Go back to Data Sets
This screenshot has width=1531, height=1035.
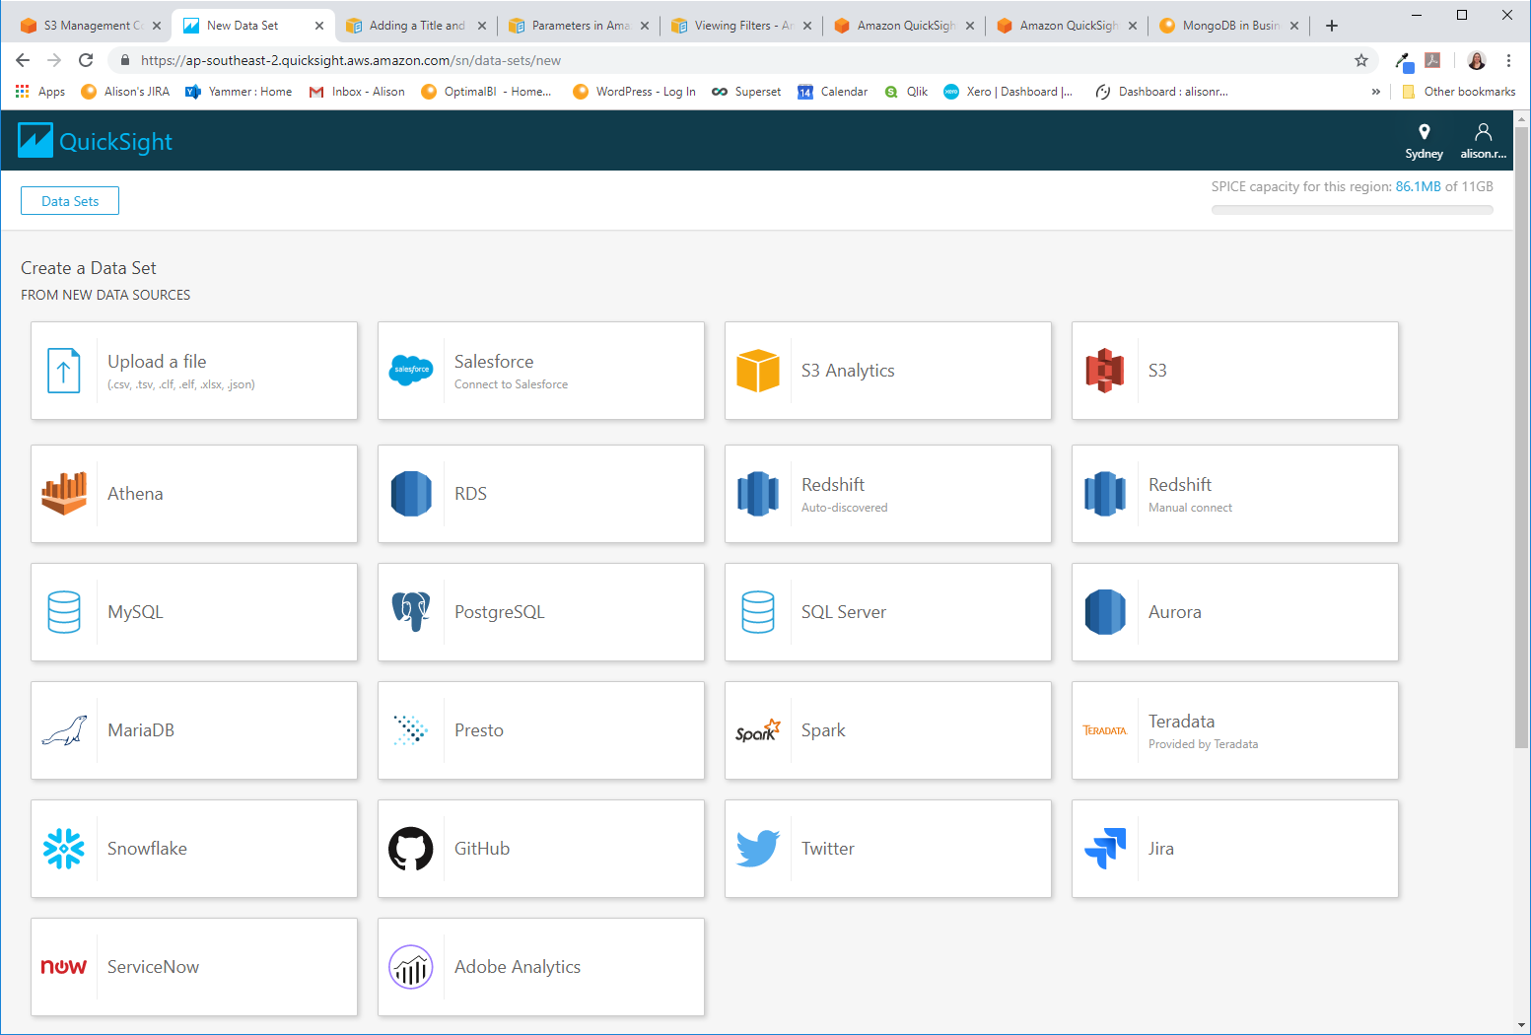(x=70, y=201)
